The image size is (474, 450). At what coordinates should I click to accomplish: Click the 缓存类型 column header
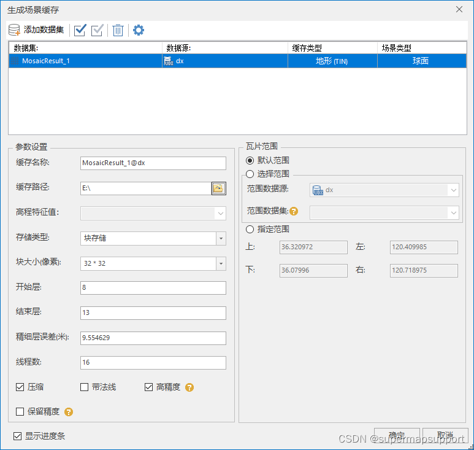332,48
